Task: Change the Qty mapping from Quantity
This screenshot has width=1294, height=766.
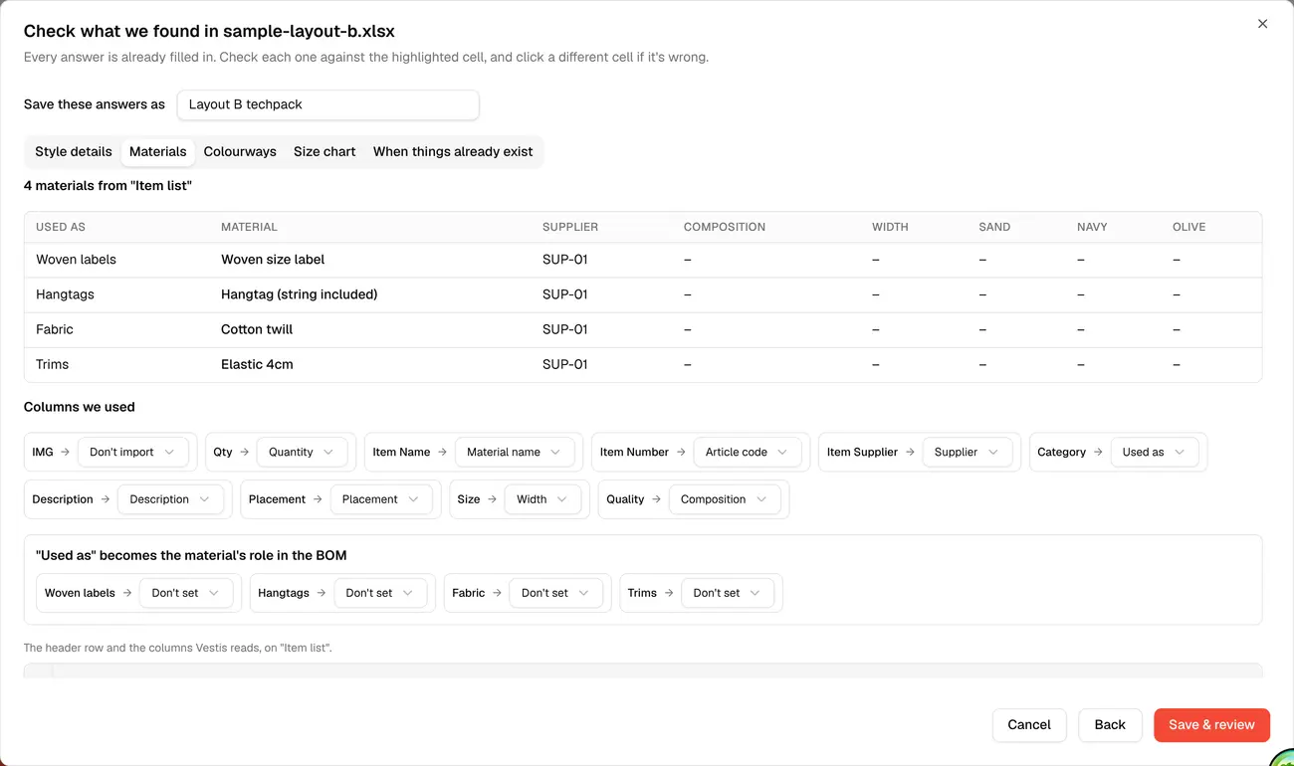Action: pos(303,452)
